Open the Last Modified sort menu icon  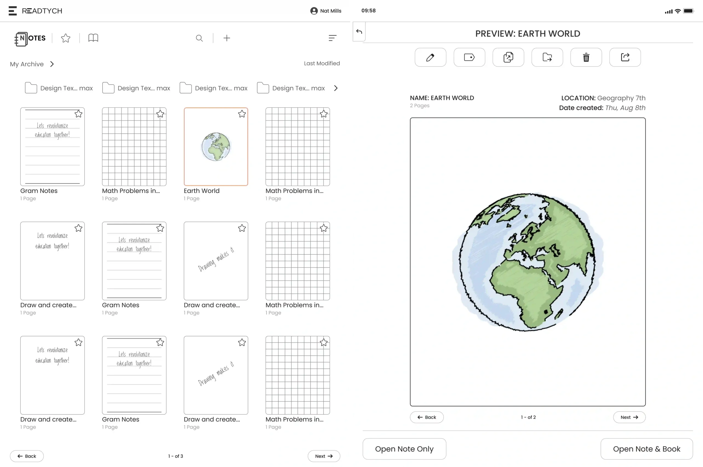[333, 38]
